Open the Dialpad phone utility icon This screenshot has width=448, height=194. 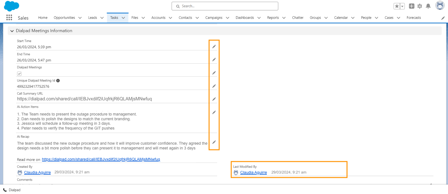pos(5,190)
